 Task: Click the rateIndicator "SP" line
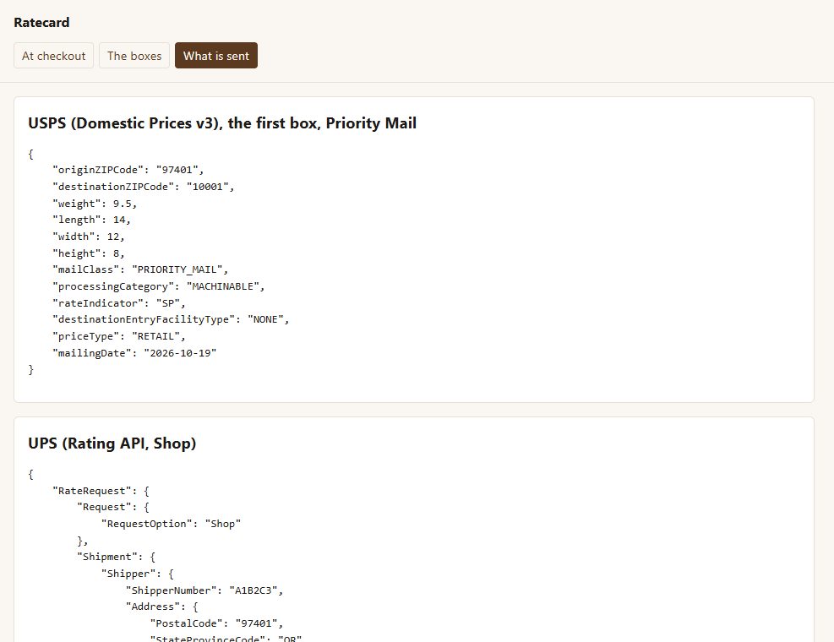click(x=119, y=303)
